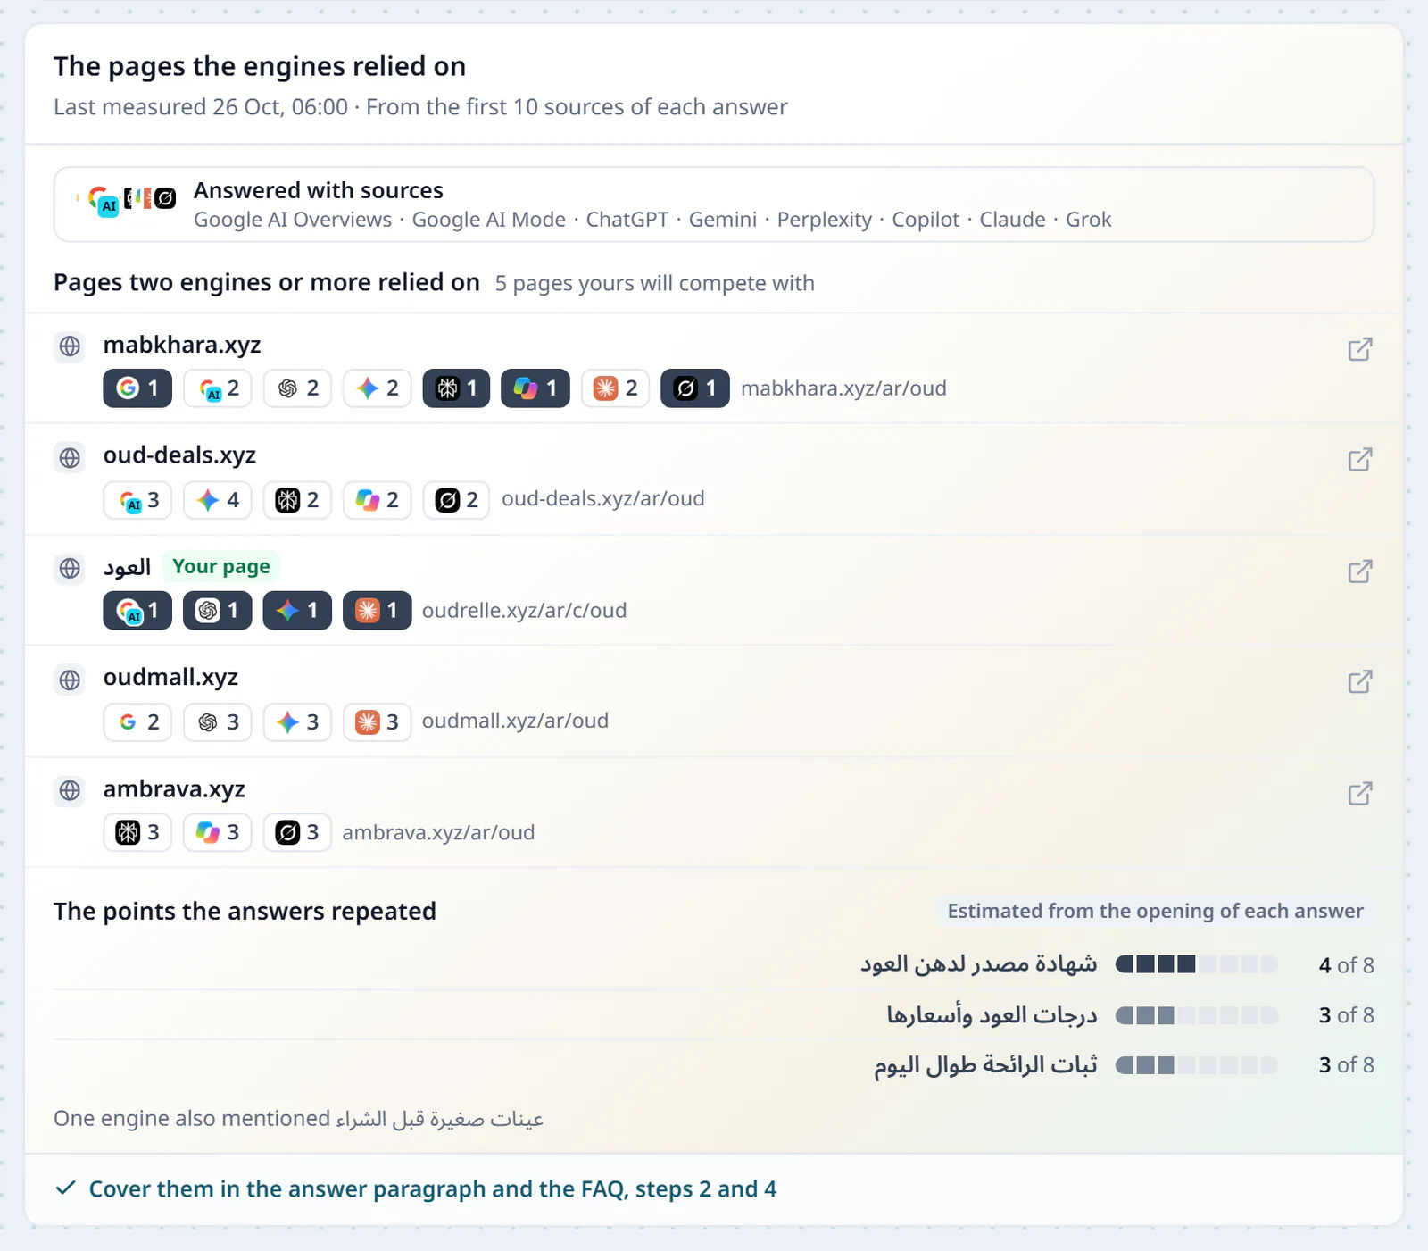Viewport: 1428px width, 1251px height.
Task: Open mabkhara.xyz external link icon
Action: click(x=1360, y=349)
